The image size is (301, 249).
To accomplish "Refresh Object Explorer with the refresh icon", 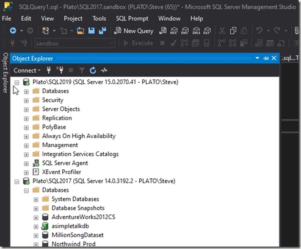I will 93,71.
